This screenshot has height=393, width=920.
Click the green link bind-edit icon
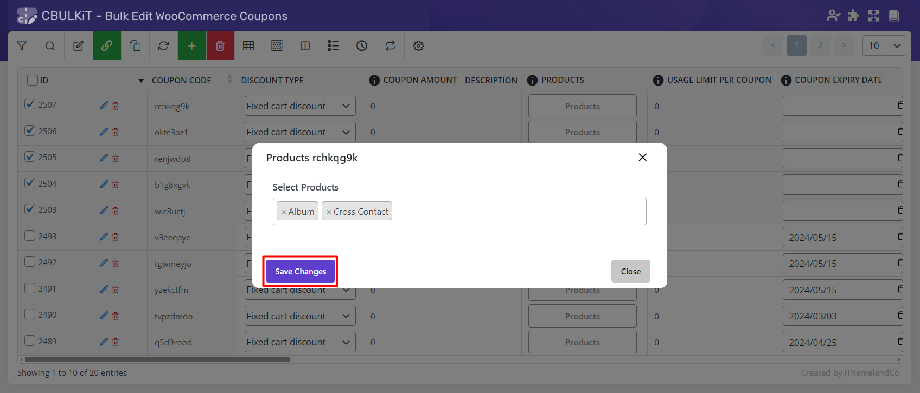(x=107, y=46)
